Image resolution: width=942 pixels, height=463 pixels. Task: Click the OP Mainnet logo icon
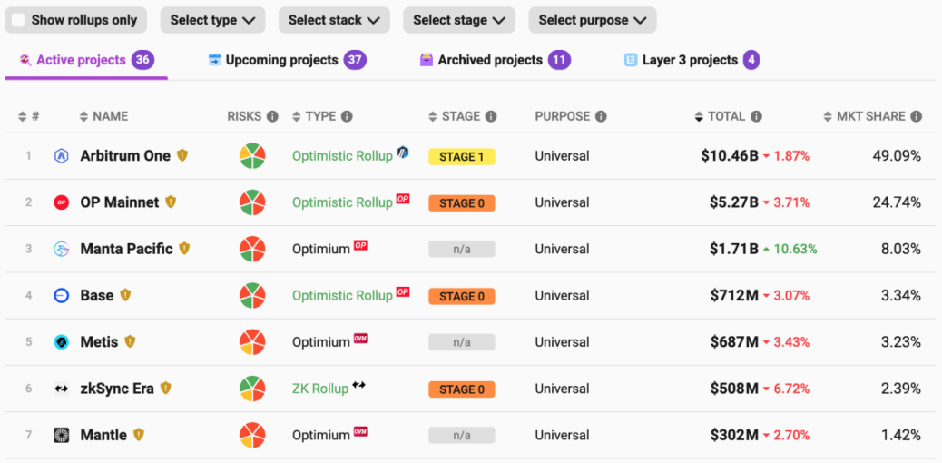pos(62,202)
